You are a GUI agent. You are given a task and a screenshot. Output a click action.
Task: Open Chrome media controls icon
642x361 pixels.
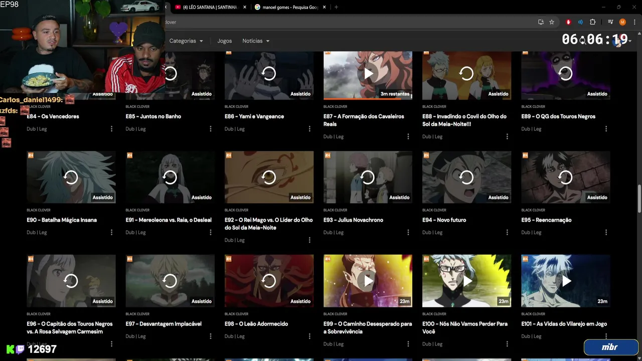pyautogui.click(x=610, y=22)
